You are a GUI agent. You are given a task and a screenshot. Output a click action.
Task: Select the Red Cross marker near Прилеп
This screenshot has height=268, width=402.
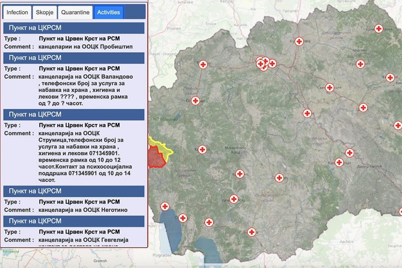coord(279,178)
